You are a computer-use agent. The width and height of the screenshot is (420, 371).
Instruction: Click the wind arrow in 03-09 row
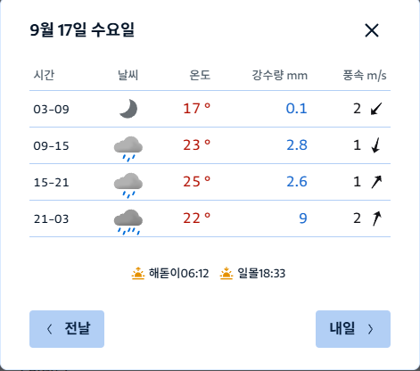click(x=376, y=109)
